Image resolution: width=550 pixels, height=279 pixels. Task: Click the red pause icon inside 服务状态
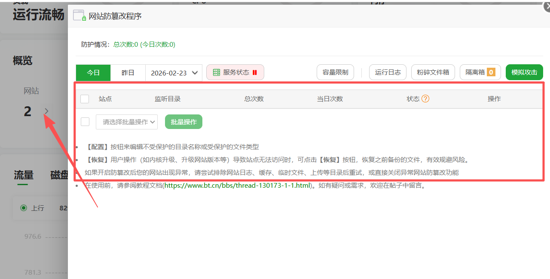tap(255, 72)
